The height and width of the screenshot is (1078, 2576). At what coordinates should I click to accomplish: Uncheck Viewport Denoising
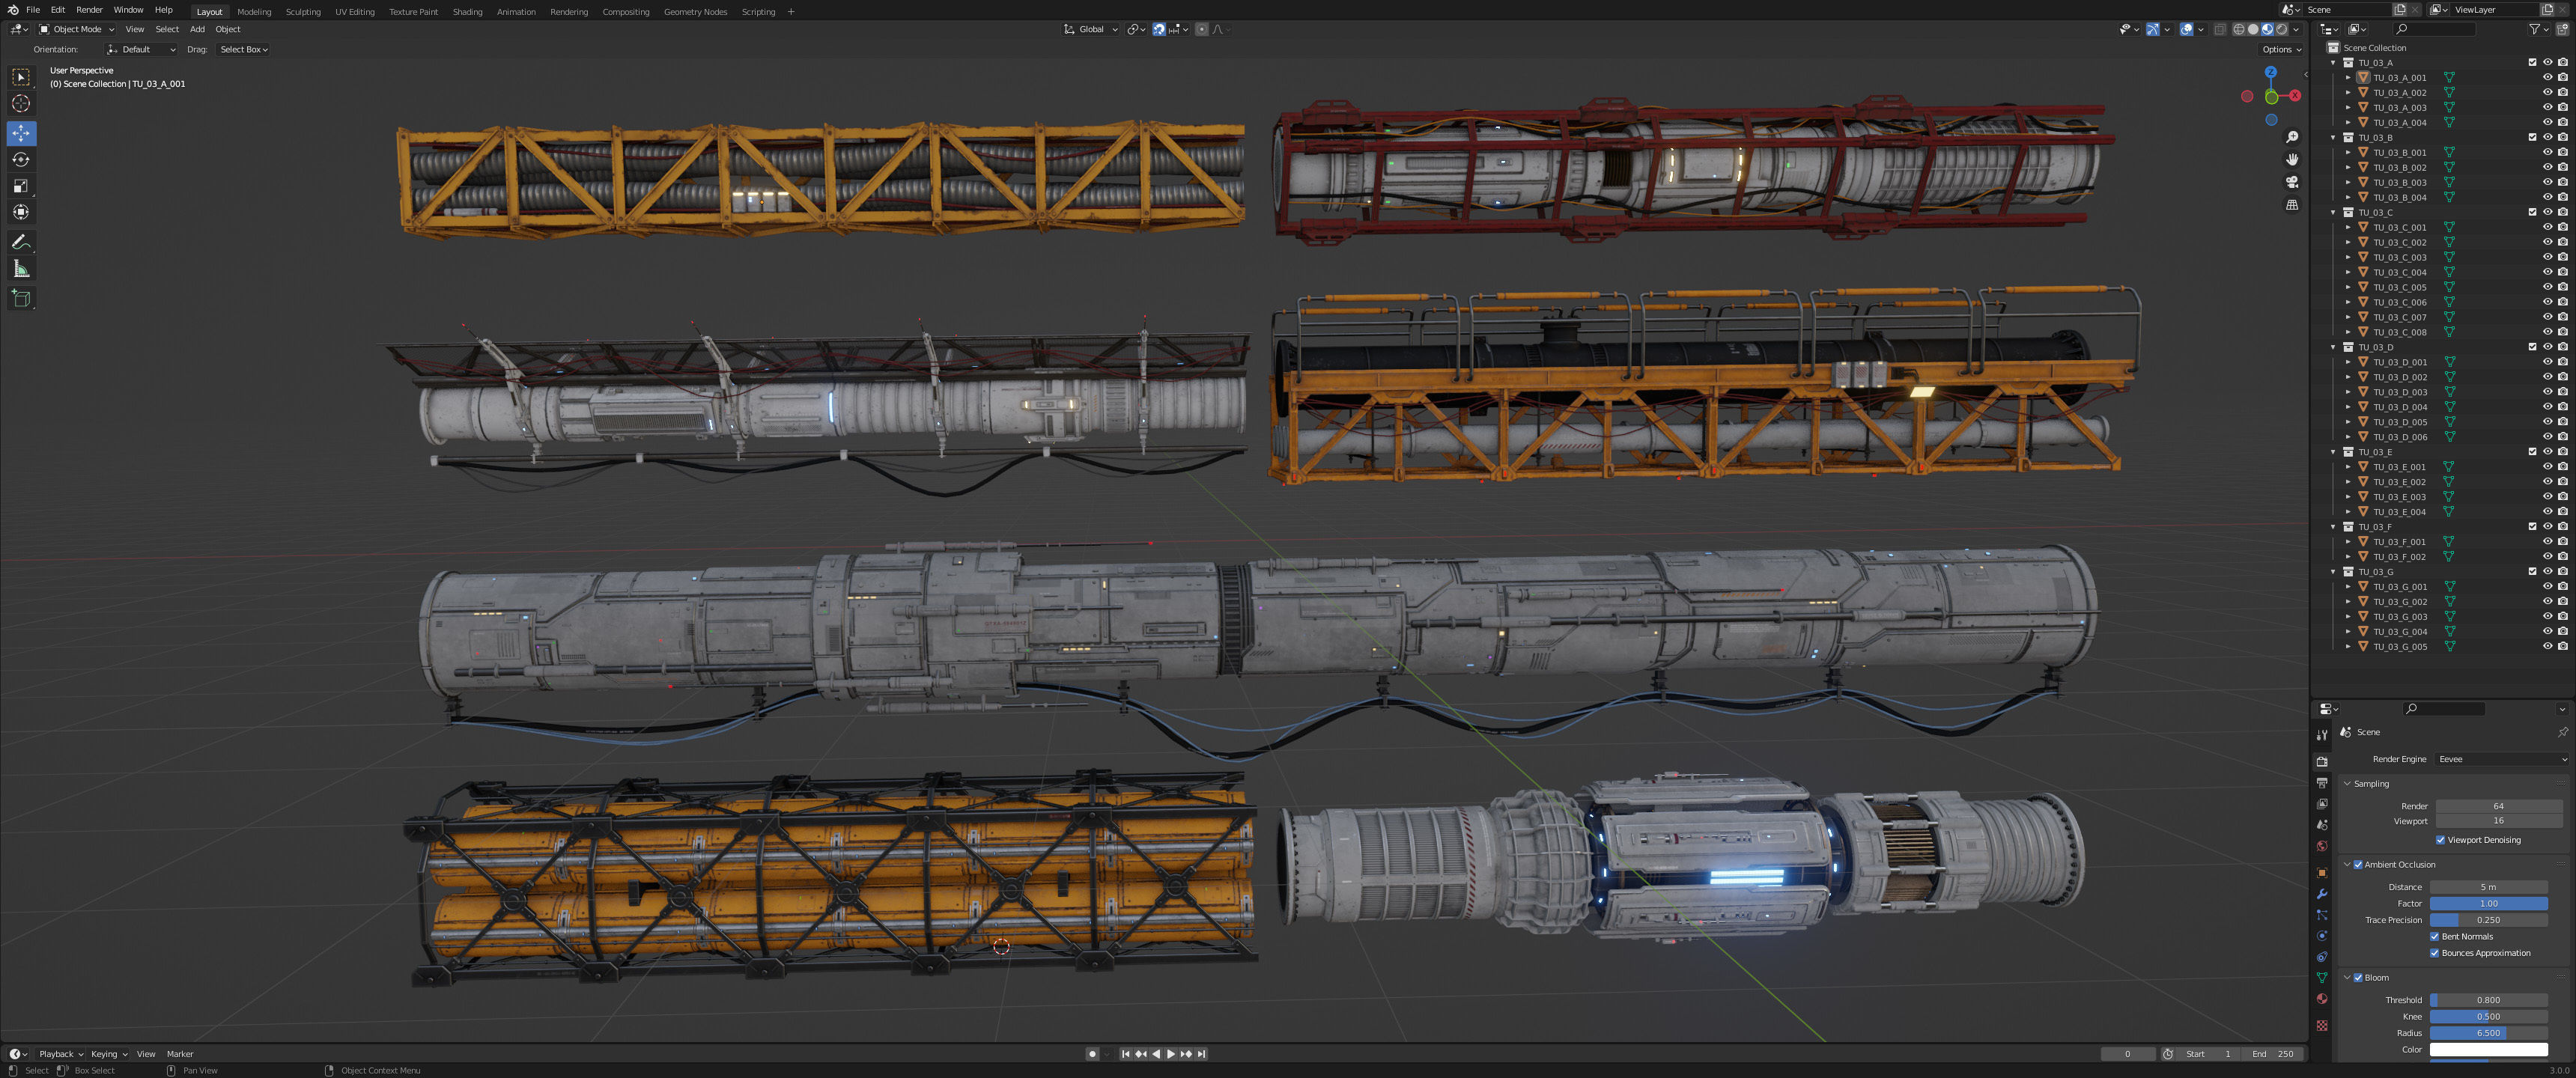(x=2440, y=840)
